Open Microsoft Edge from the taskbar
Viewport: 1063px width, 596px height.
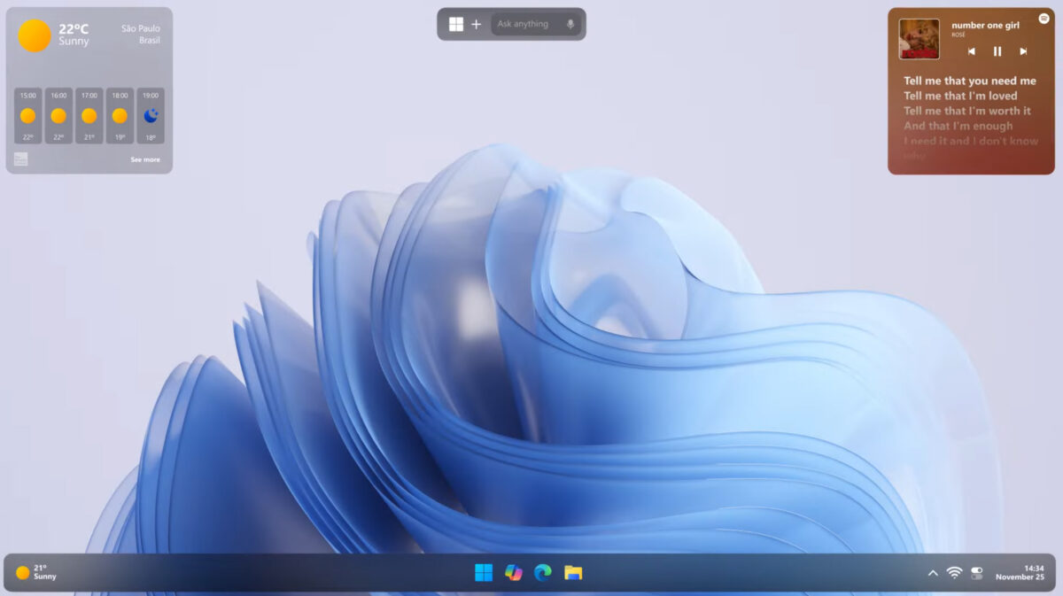542,572
